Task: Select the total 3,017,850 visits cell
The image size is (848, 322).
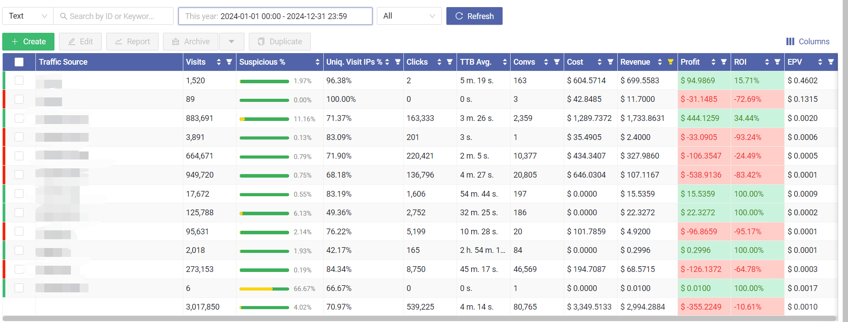Action: [209, 307]
